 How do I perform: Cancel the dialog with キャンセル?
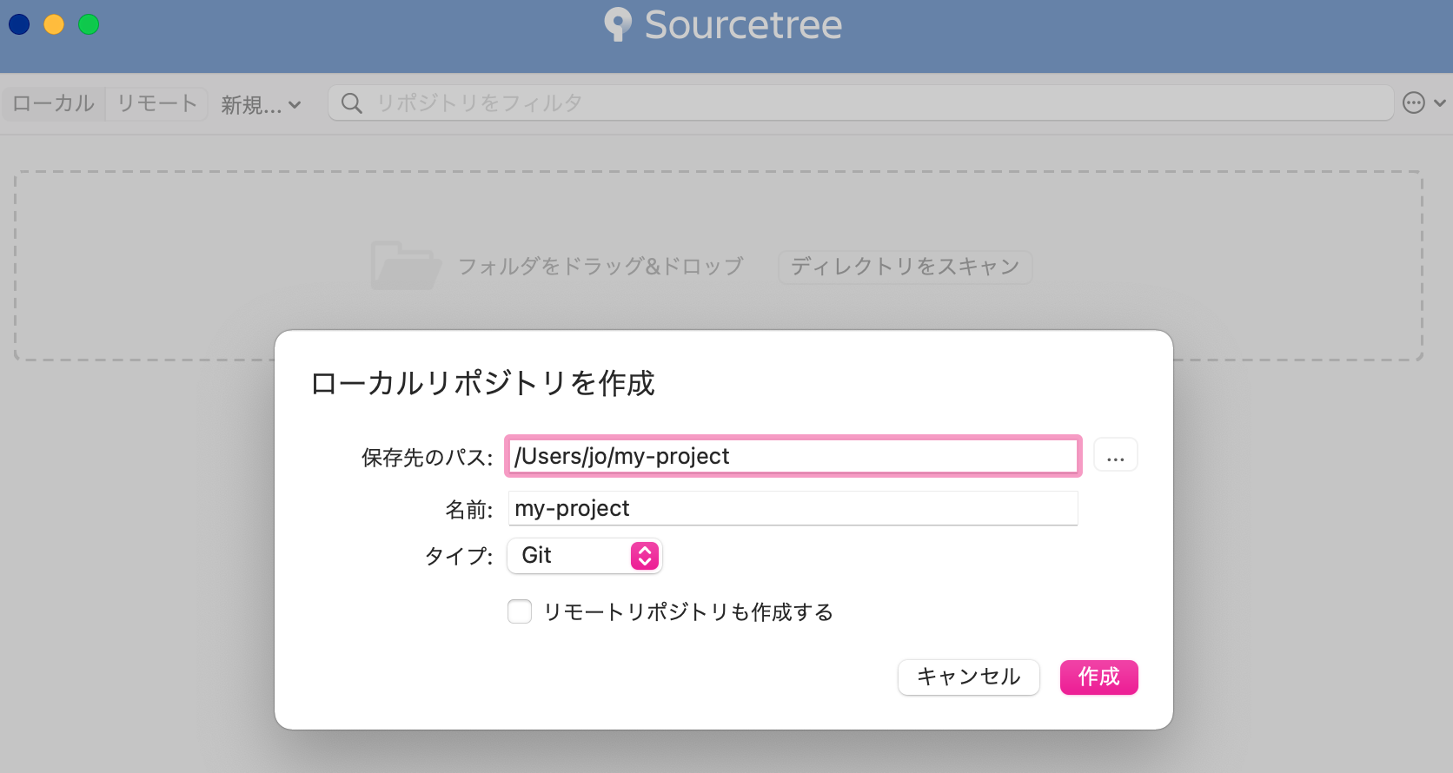pos(968,677)
